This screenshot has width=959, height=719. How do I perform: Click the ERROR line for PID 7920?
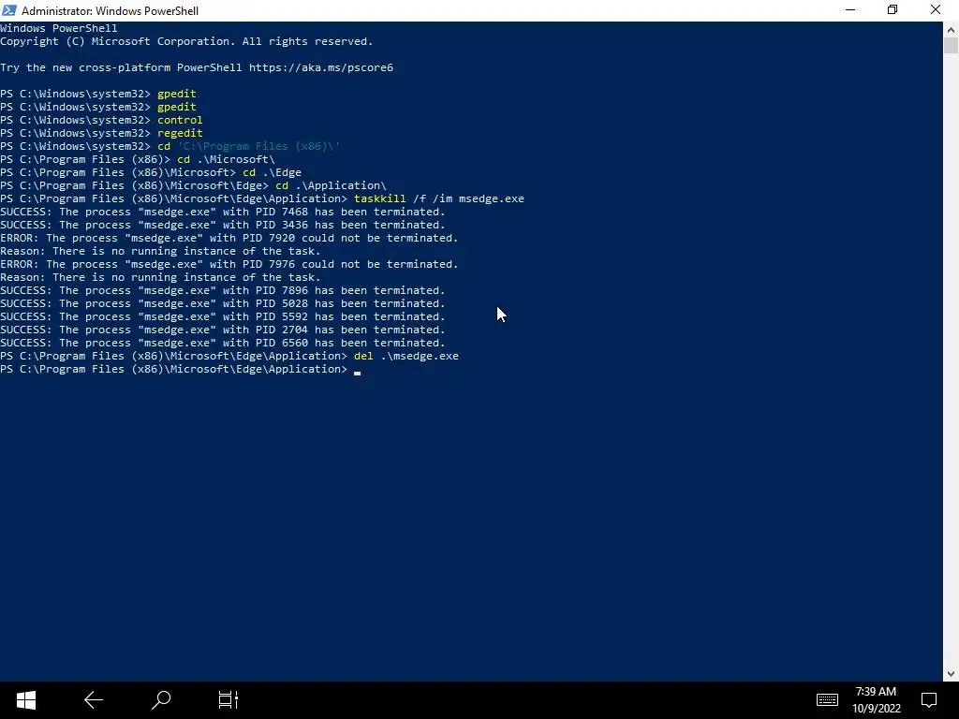click(229, 238)
